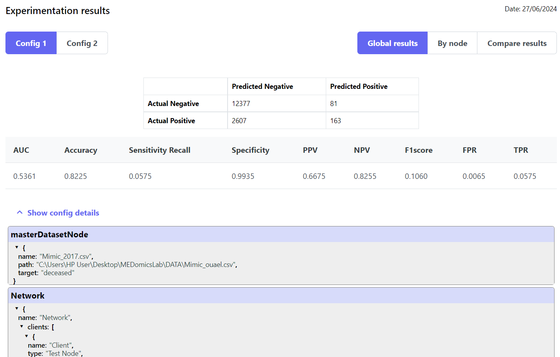Collapse the clients array in Network
The image size is (560, 357).
point(21,326)
